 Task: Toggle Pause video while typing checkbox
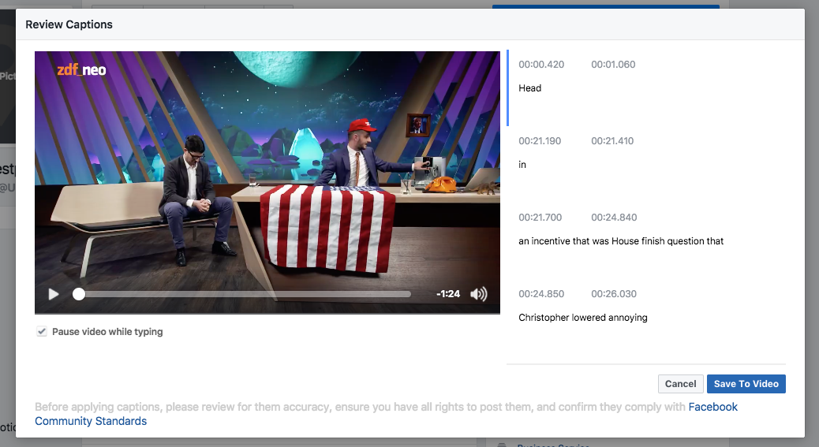tap(42, 332)
